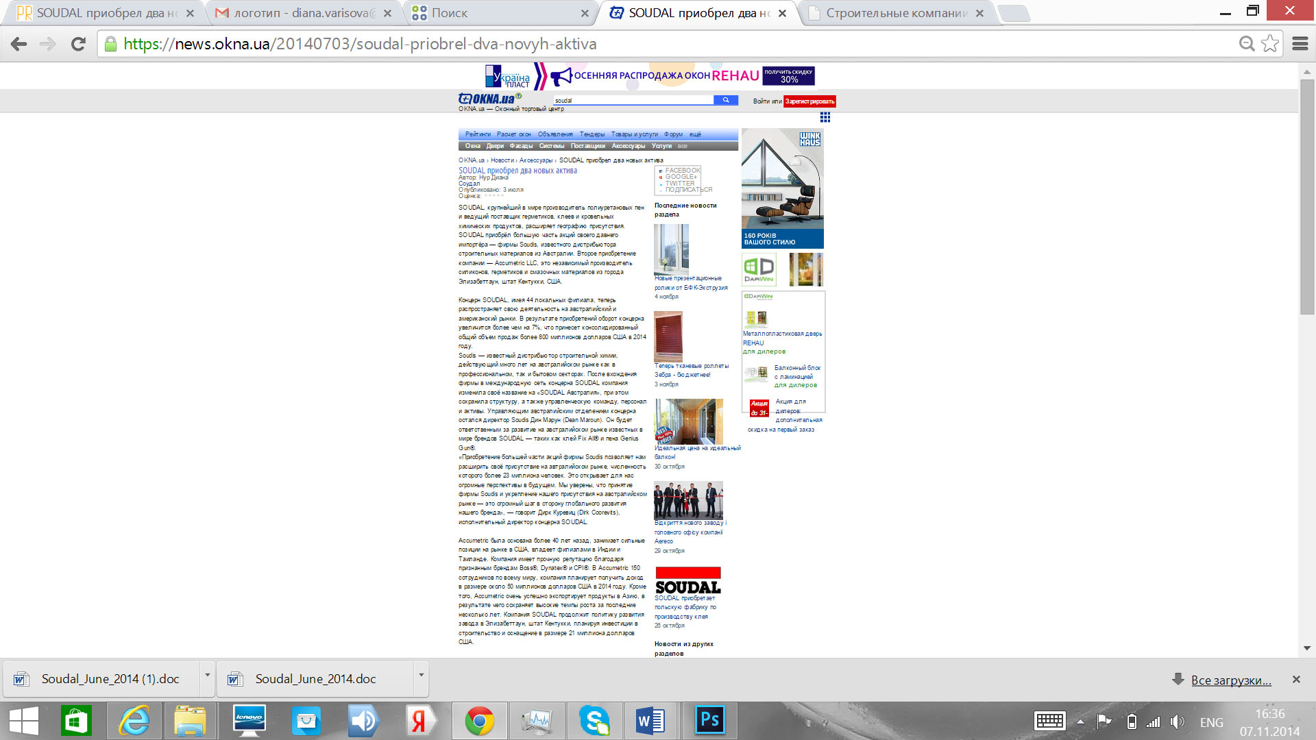Open Internet Explorer from the taskbar

134,721
